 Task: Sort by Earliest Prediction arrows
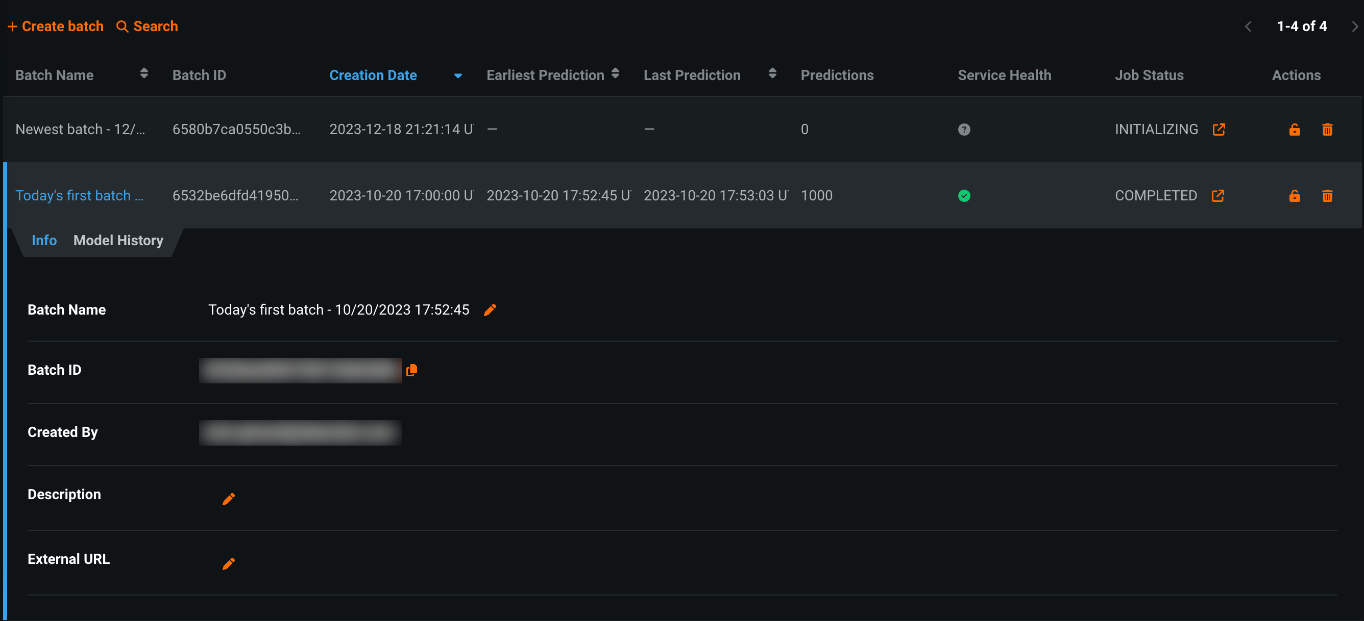tap(615, 73)
